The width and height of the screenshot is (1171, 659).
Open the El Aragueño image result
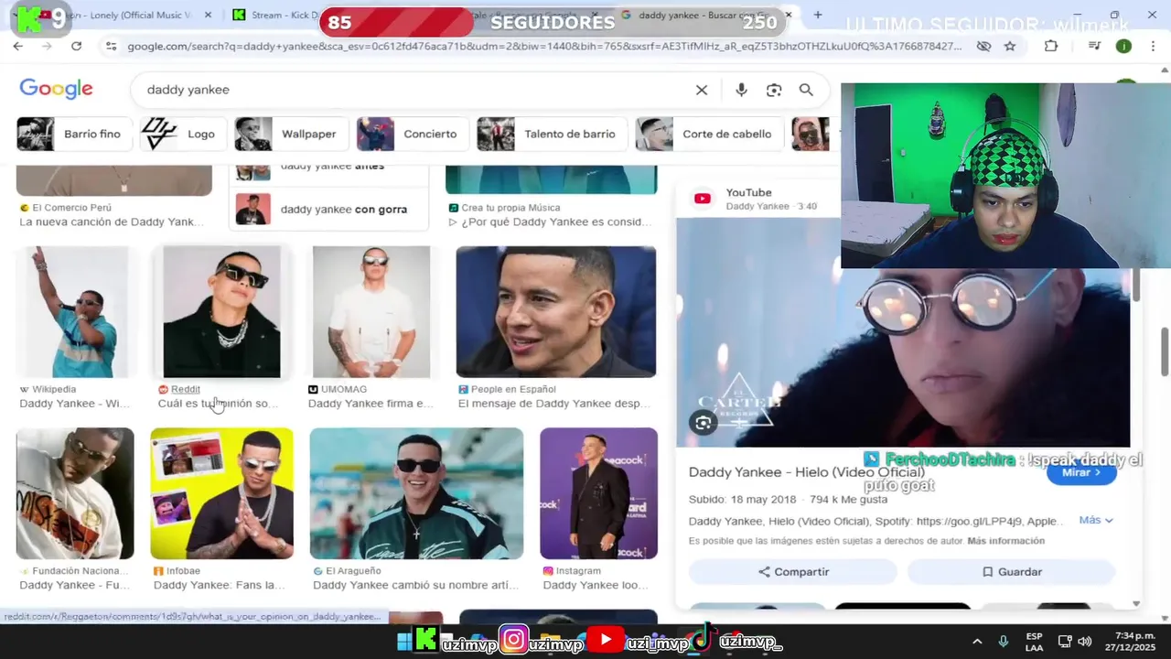coord(417,493)
